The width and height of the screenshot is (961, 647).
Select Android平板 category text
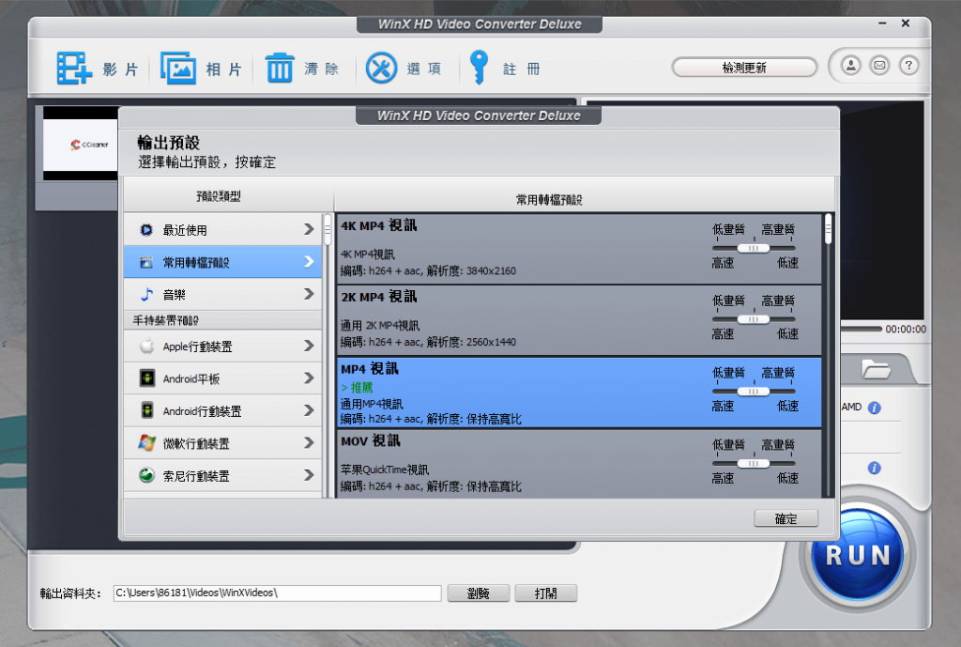click(191, 379)
